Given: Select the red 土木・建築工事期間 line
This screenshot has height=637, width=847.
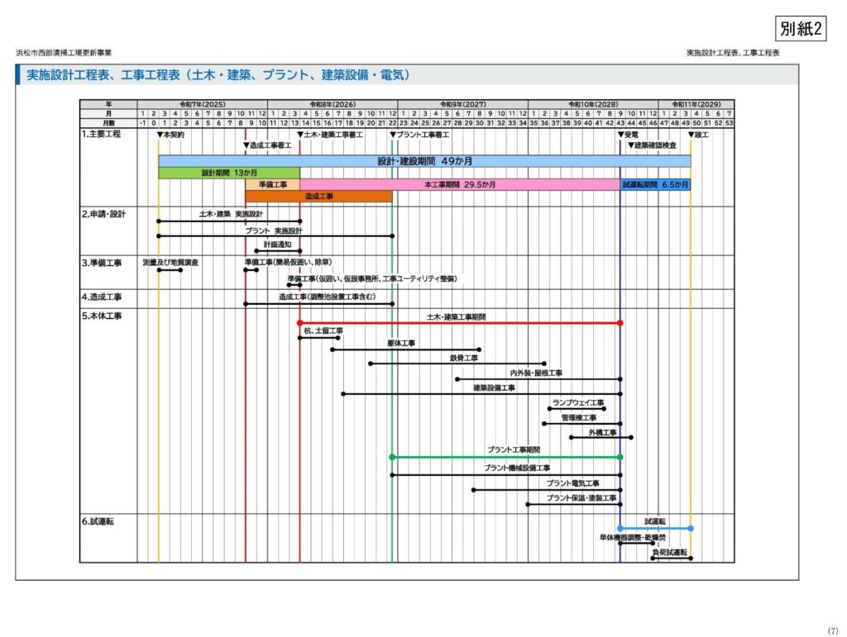Looking at the screenshot, I should pos(459,323).
